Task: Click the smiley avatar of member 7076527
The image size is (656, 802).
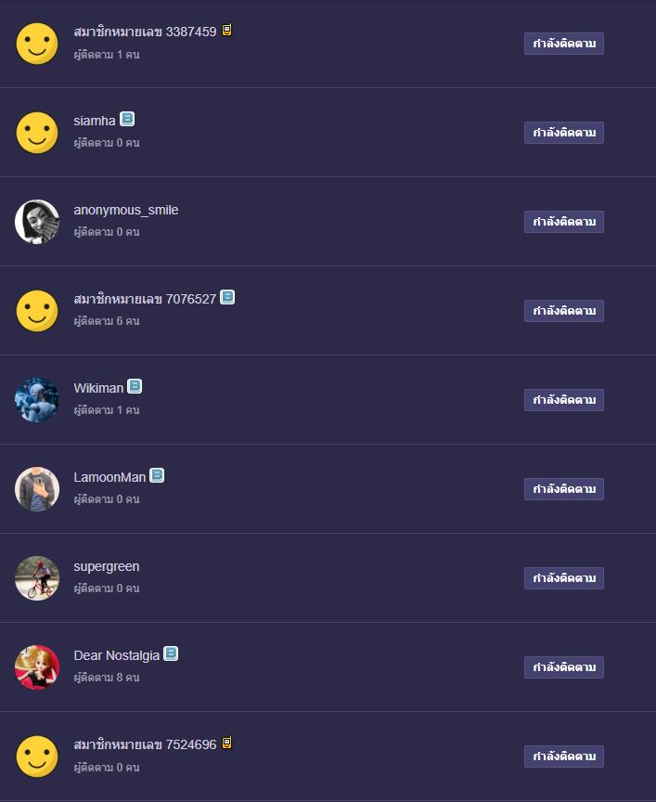Action: (37, 311)
